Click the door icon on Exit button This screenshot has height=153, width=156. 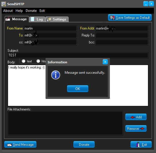point(138,145)
